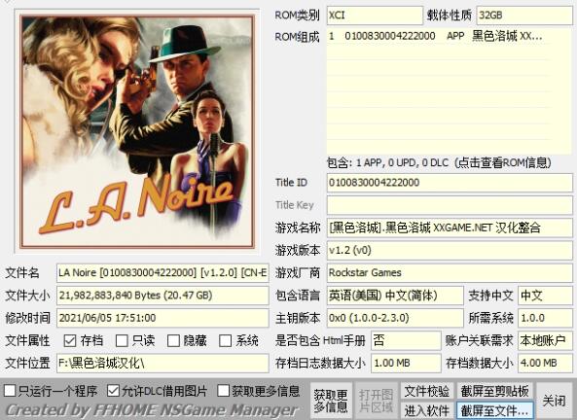Click the 游戏厂商 field Rockstar Games
577x420 pixels.
point(450,273)
